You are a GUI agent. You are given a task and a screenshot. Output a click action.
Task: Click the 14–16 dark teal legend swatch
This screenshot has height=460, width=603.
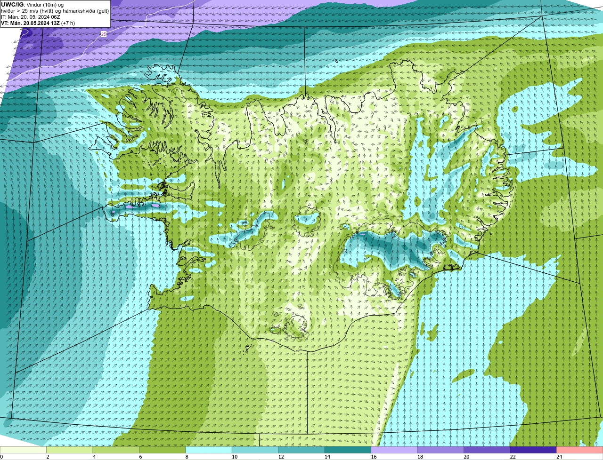[x=348, y=450]
